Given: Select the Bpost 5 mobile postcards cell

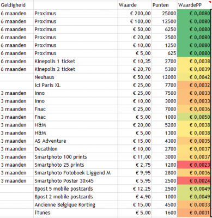Looking at the screenshot, I should tap(76, 189).
